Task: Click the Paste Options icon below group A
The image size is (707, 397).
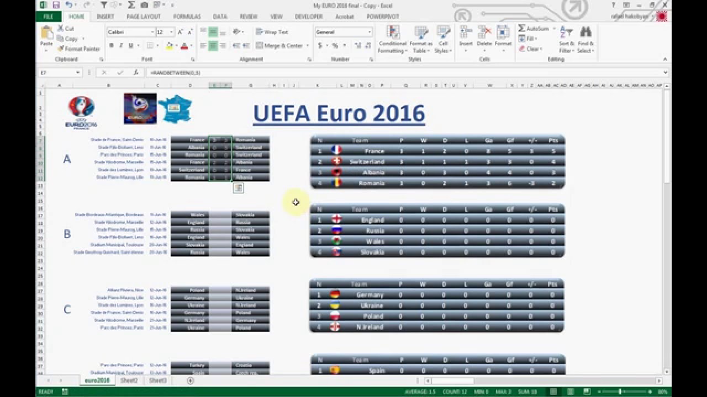Action: [238, 188]
